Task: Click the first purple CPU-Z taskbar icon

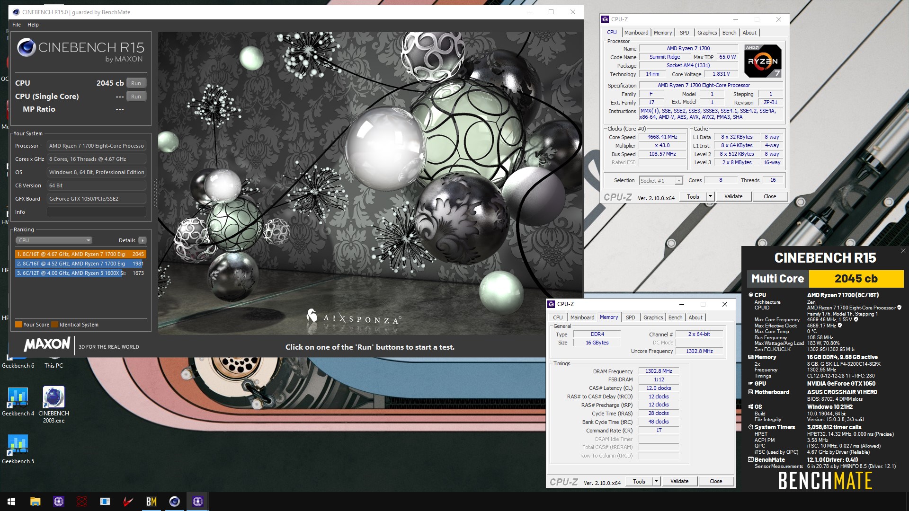Action: click(59, 502)
